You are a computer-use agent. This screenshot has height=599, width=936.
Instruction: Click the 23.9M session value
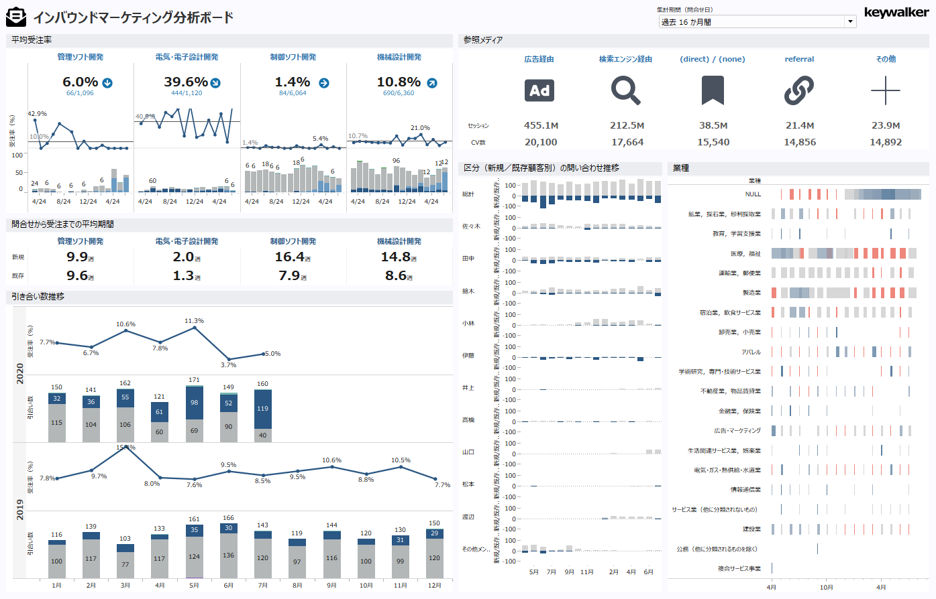886,125
